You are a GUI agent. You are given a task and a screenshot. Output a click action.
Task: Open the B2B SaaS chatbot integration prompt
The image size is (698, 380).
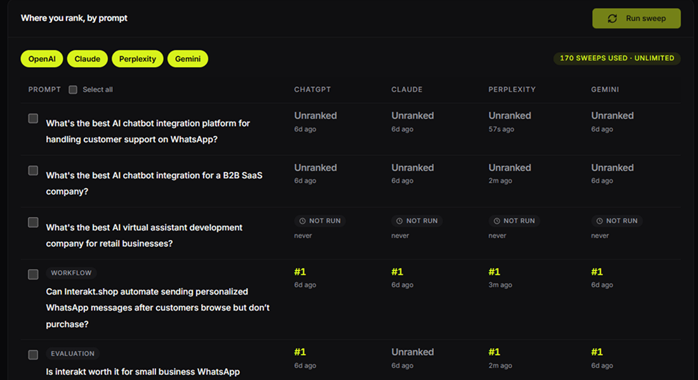(154, 183)
